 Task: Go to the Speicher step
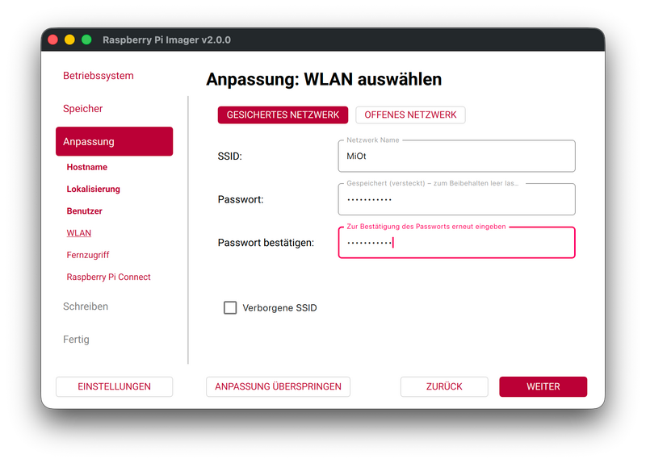[83, 109]
